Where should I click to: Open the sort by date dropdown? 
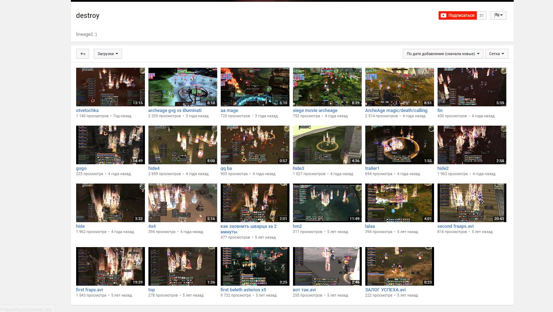coord(443,54)
